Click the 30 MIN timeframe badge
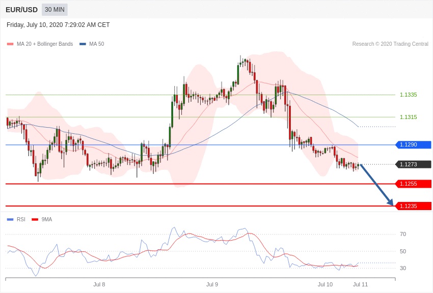 55,10
